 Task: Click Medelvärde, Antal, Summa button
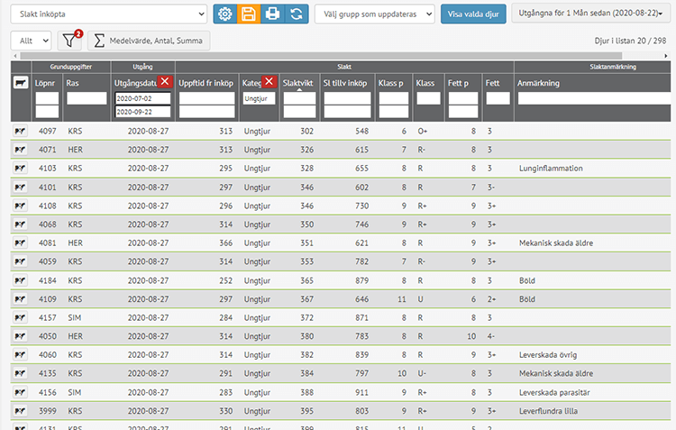[148, 41]
